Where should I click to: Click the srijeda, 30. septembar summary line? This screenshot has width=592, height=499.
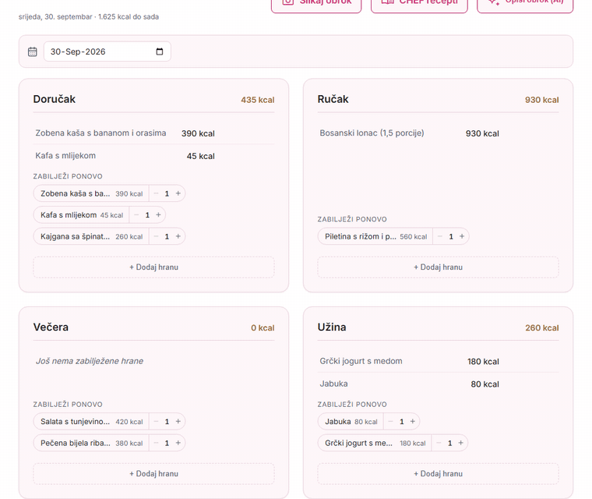tap(89, 16)
